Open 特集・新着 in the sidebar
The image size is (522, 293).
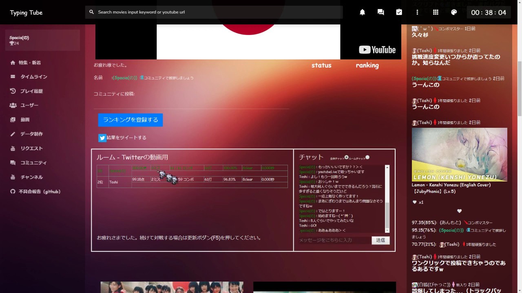[30, 63]
